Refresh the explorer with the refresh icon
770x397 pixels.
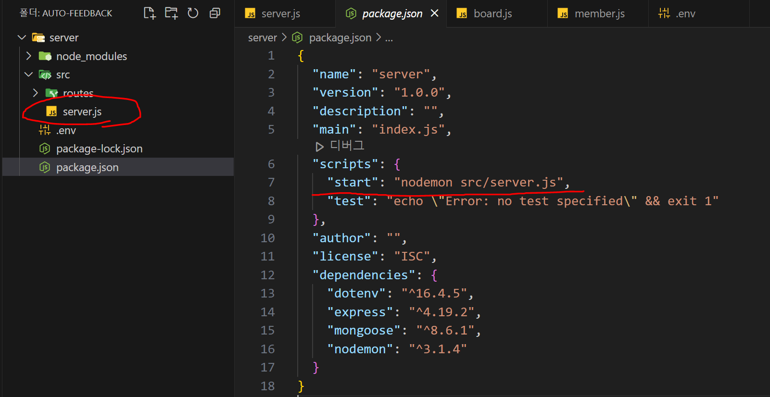click(193, 13)
